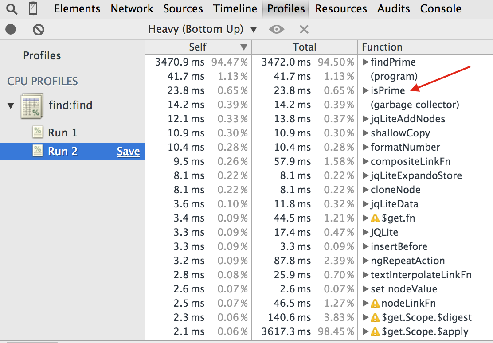
Task: Switch to the Network tab
Action: pyautogui.click(x=132, y=9)
